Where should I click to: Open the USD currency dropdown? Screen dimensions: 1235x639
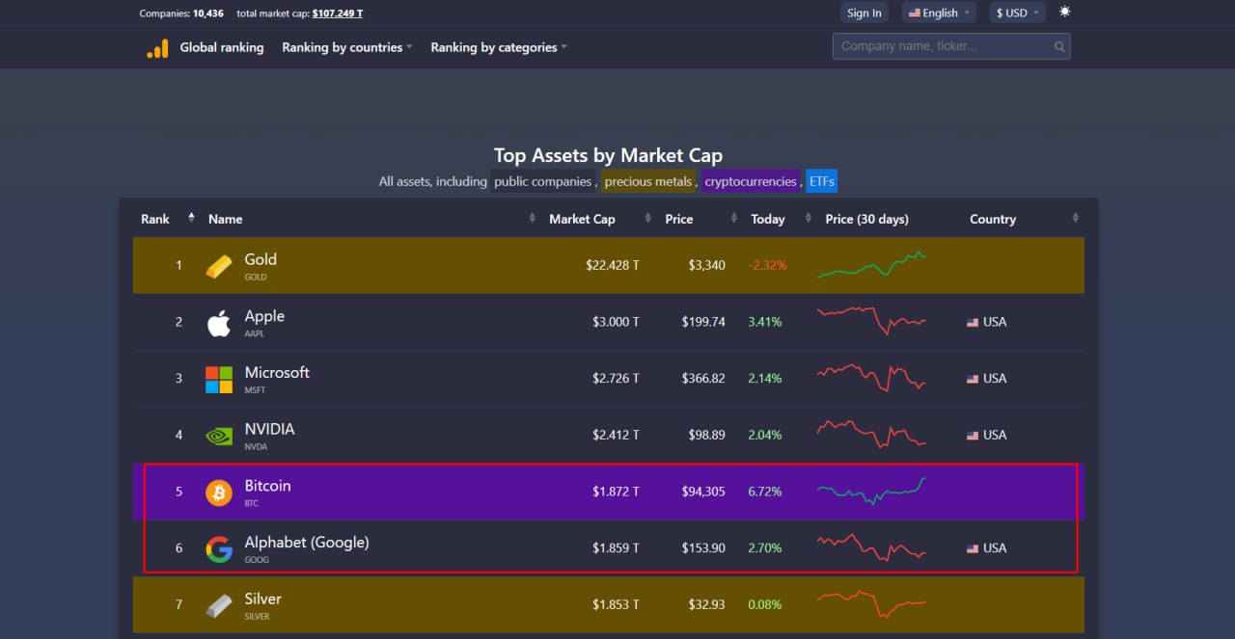[x=1018, y=13]
